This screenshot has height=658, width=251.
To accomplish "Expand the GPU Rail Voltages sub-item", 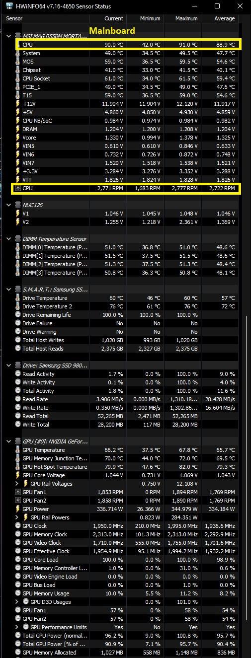I will (x=18, y=484).
